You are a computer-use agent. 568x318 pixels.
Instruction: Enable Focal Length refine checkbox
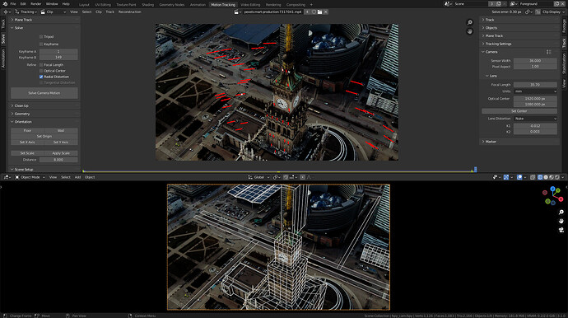41,65
